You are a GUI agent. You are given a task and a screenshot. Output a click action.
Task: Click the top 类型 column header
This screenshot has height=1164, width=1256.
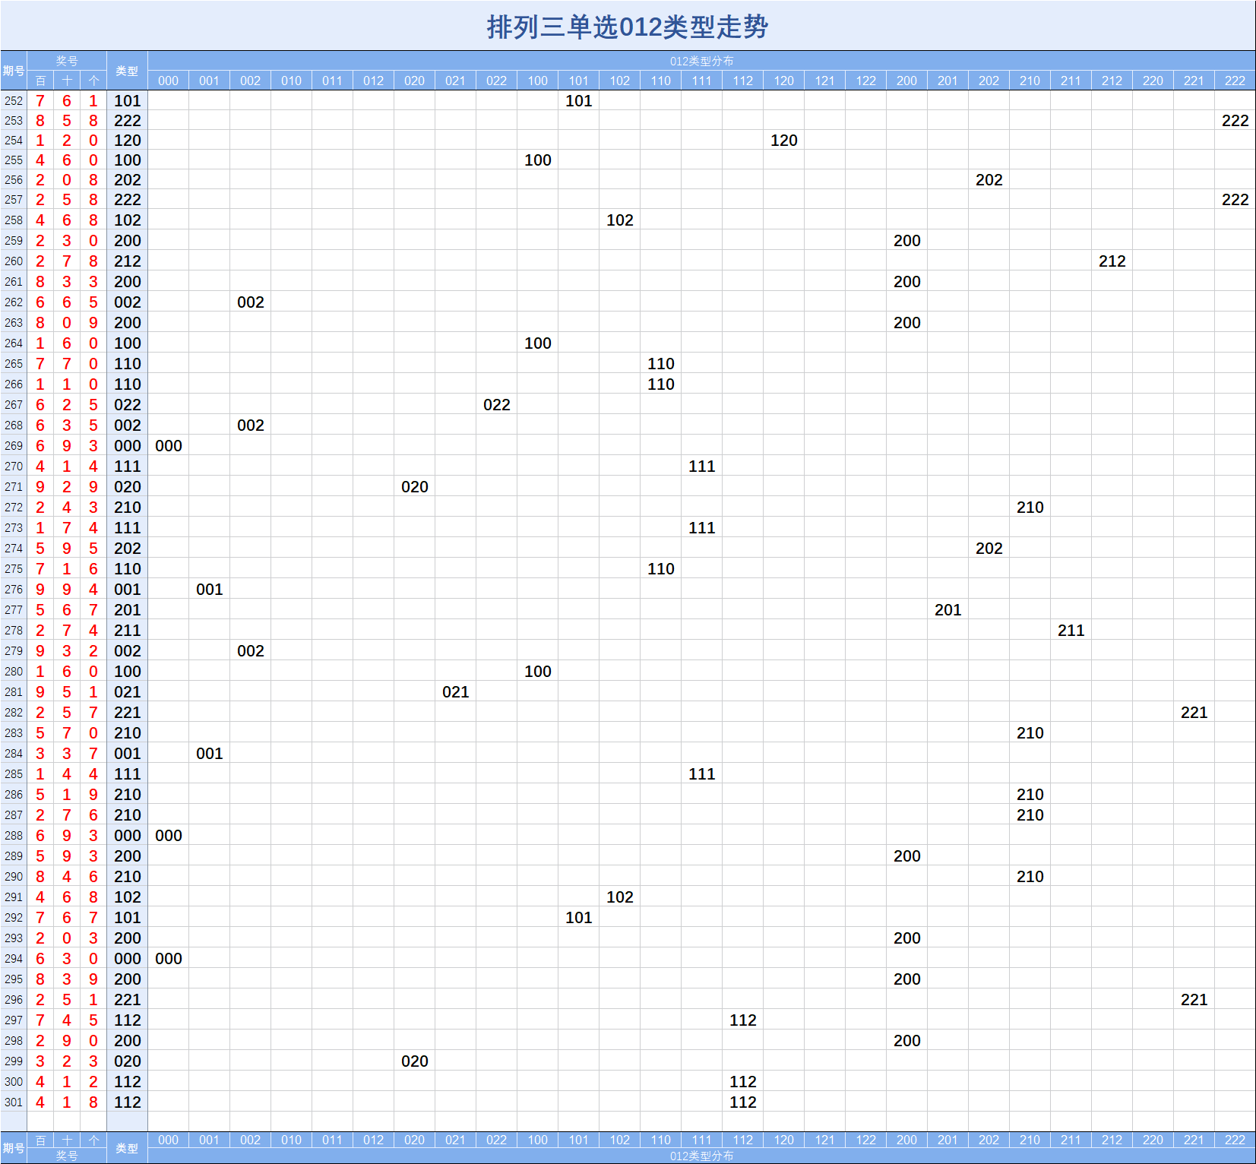tap(127, 71)
